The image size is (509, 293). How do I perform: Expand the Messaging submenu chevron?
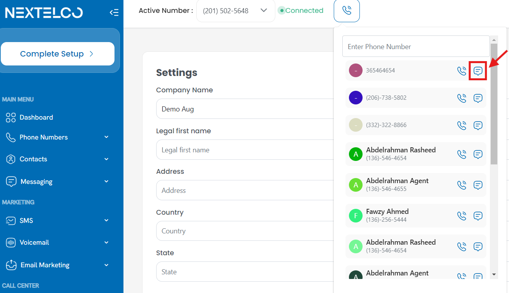point(106,182)
